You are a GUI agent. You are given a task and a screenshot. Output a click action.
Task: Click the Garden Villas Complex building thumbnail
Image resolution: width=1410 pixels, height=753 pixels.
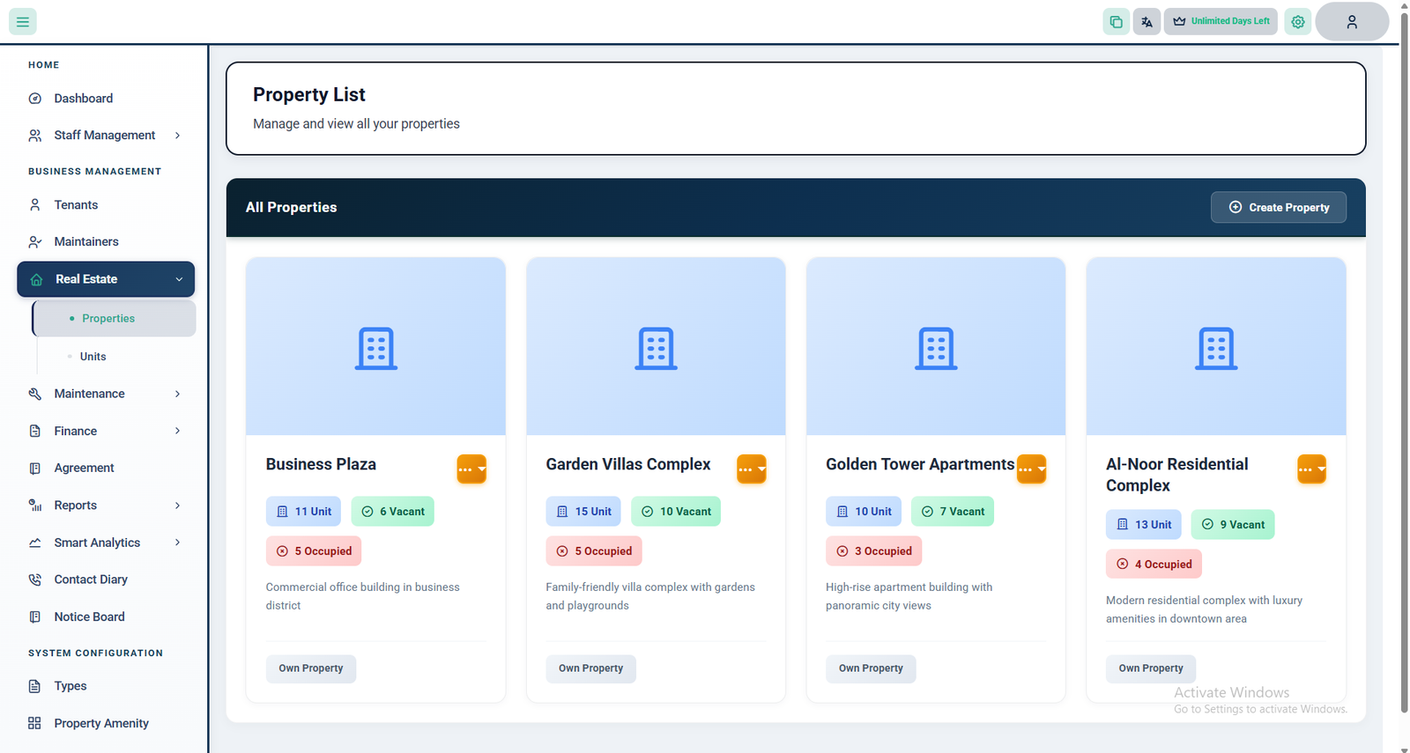pyautogui.click(x=657, y=347)
